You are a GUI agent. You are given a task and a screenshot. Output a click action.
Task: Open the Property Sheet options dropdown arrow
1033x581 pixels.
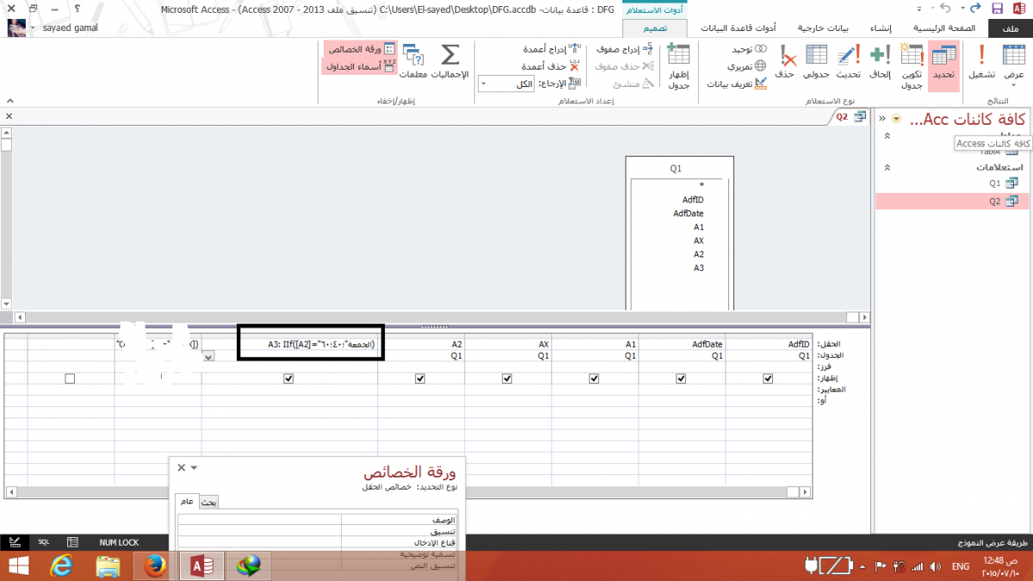195,467
